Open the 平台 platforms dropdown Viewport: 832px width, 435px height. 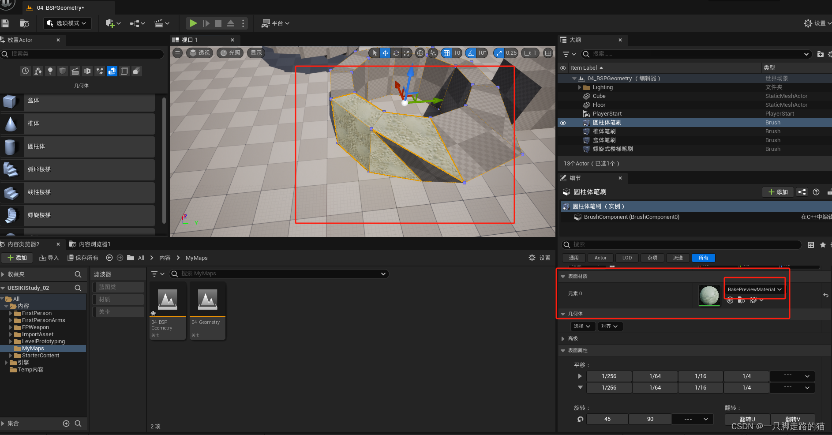(x=275, y=23)
